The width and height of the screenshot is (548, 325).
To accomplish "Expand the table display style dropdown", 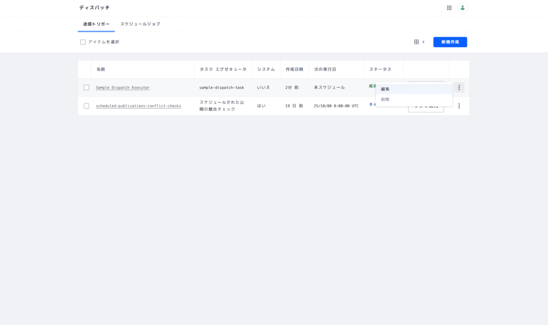I will point(419,42).
